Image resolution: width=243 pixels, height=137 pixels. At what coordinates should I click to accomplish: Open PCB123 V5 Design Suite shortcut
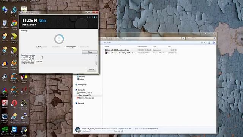14,118
